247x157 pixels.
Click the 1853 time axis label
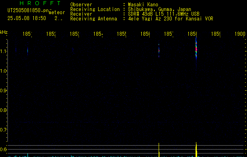(x=75, y=34)
